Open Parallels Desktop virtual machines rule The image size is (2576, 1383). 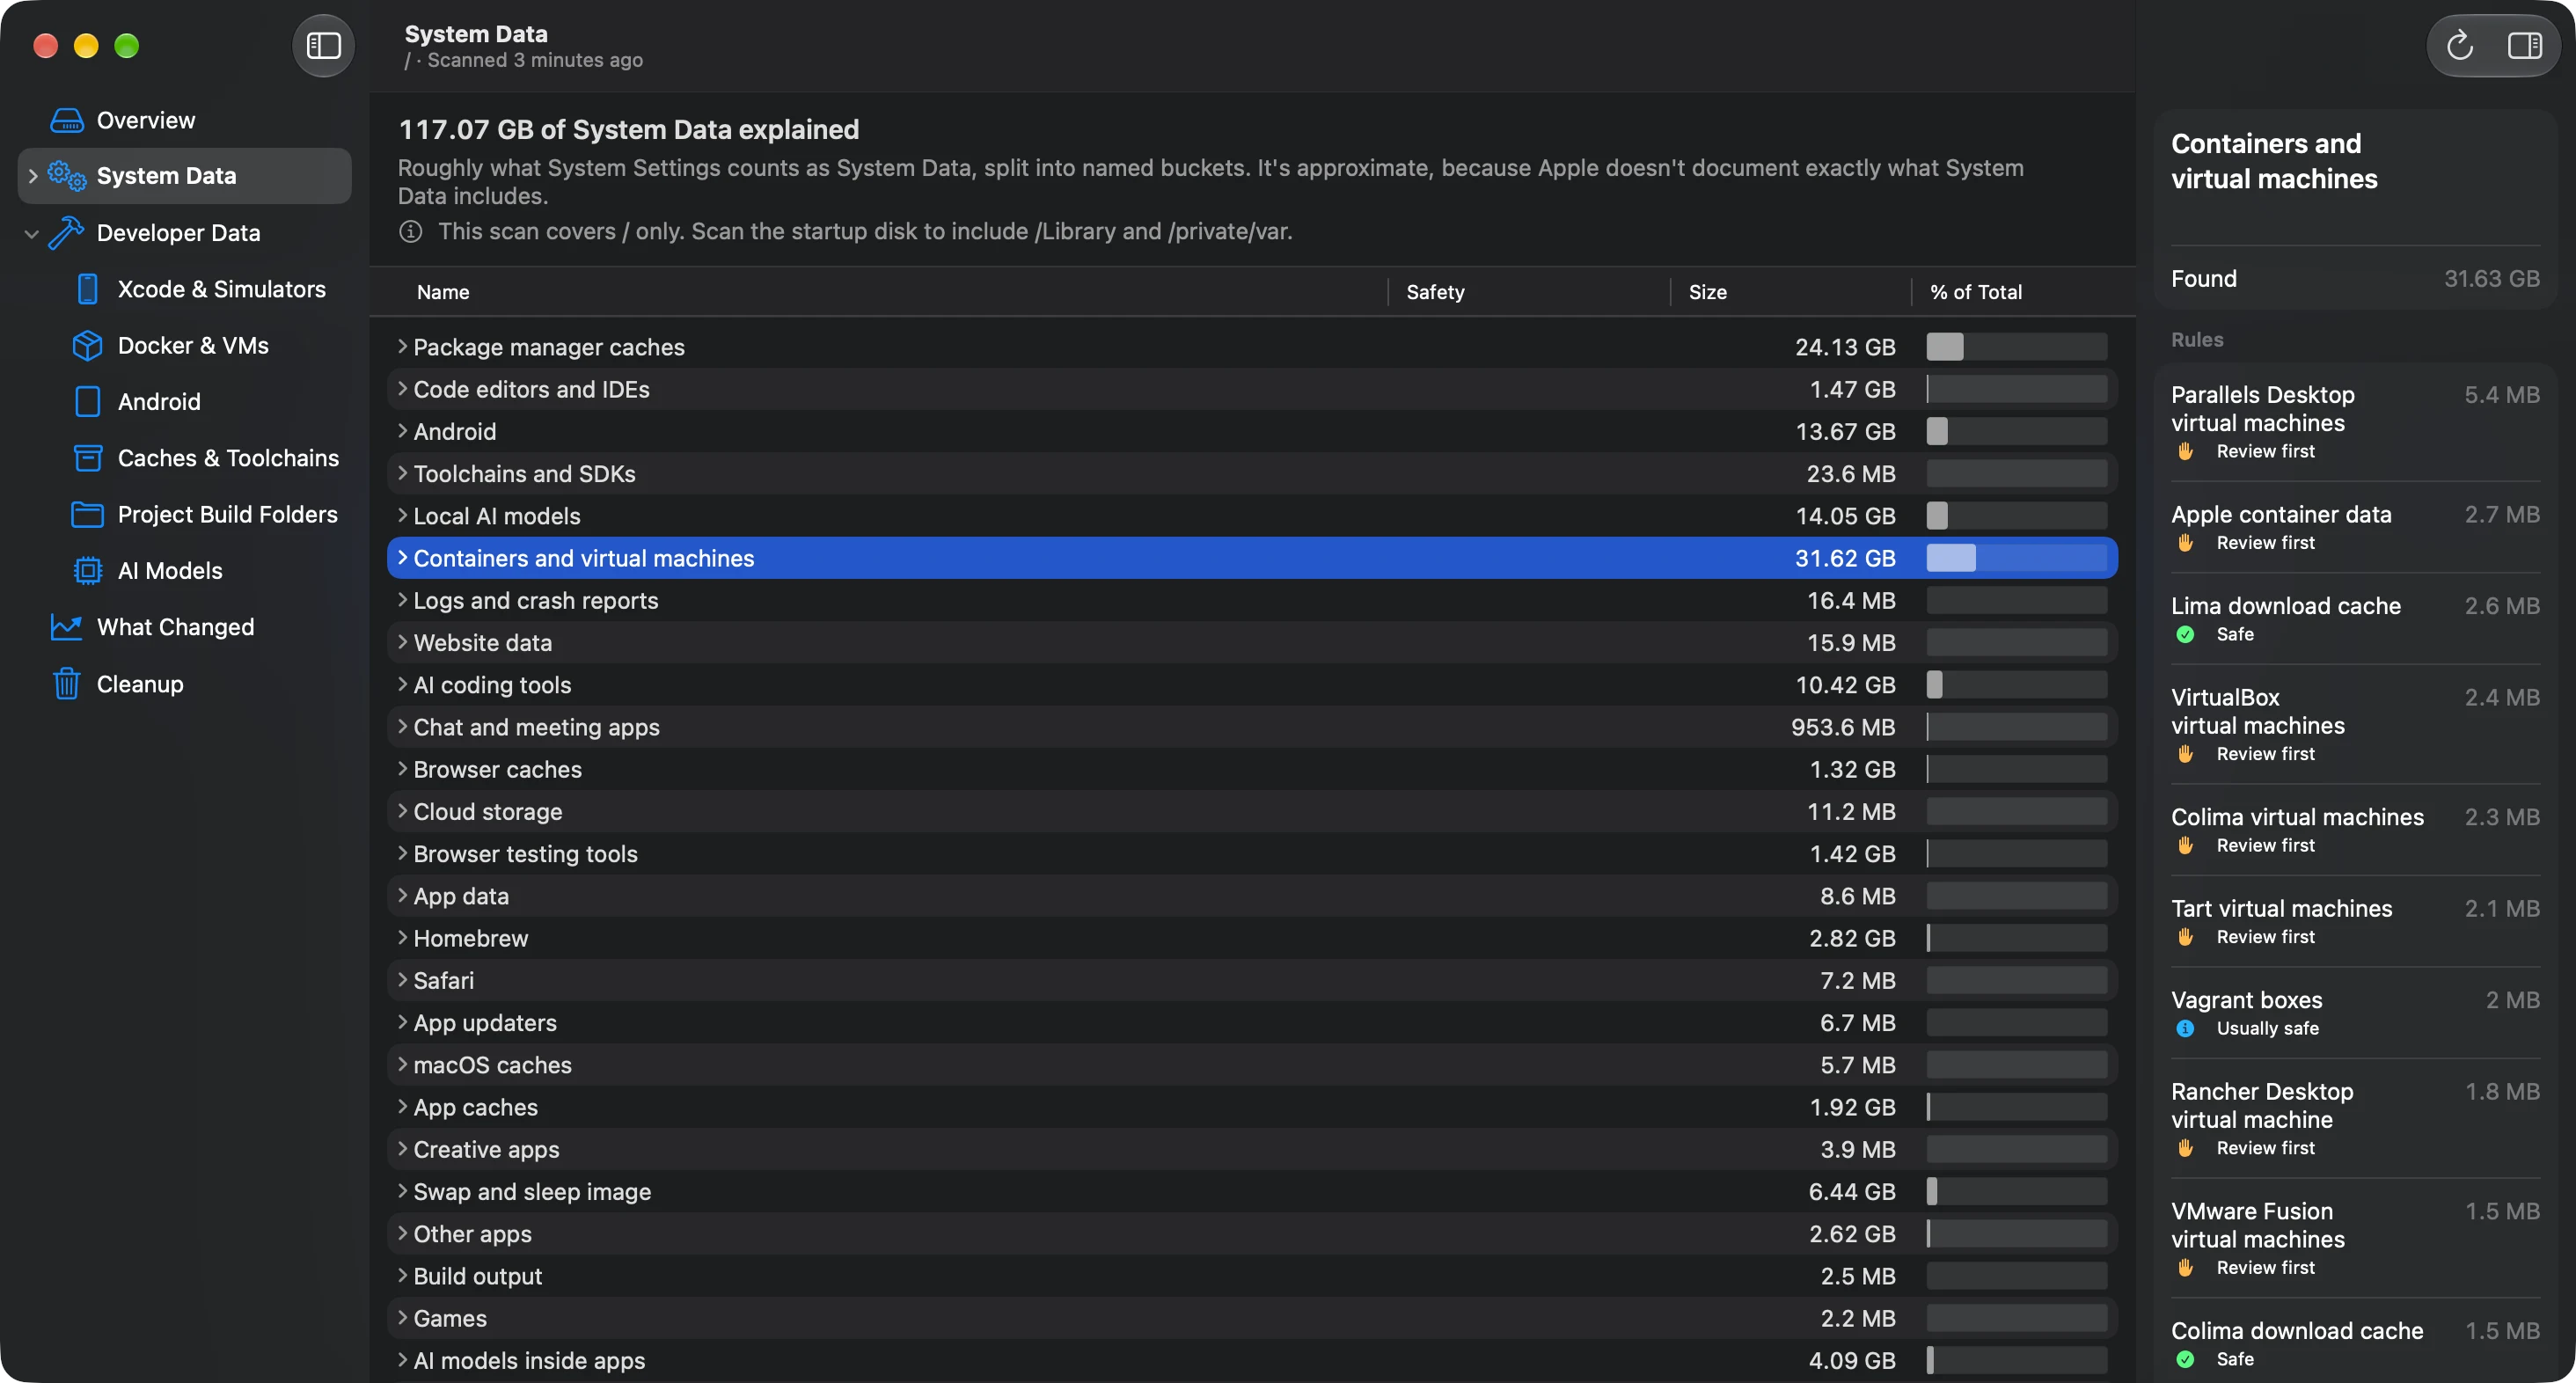pyautogui.click(x=2355, y=422)
